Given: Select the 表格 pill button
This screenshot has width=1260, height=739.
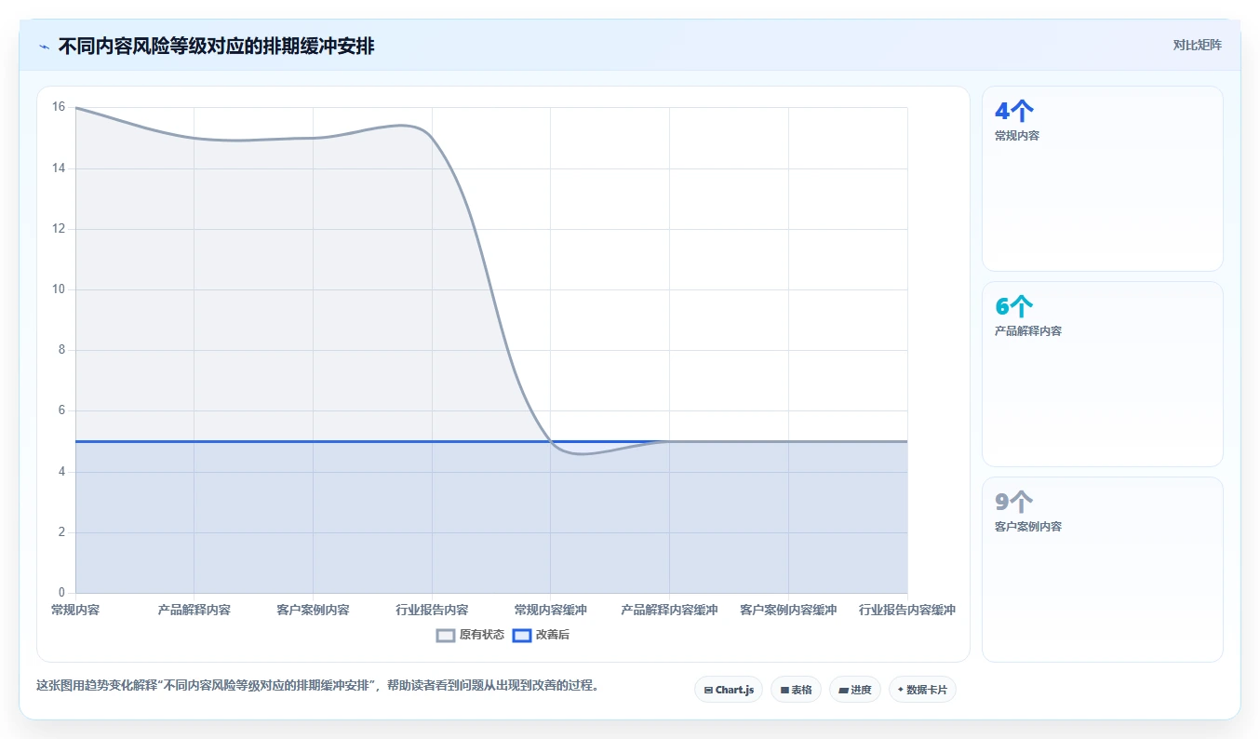Looking at the screenshot, I should click(x=796, y=690).
